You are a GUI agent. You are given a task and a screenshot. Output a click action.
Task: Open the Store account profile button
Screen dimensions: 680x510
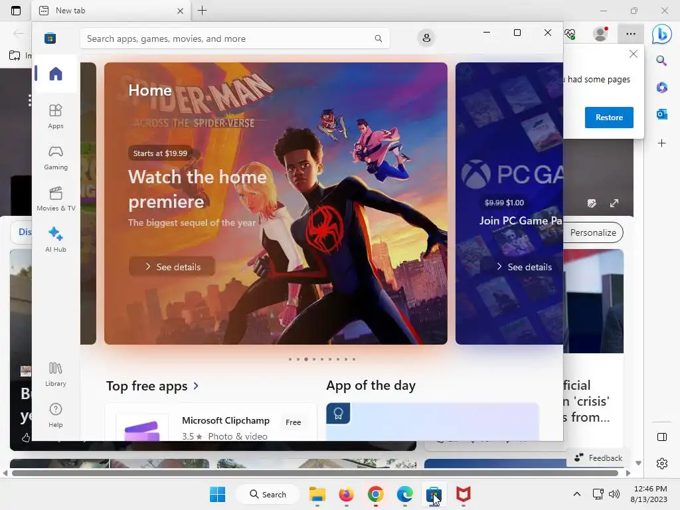click(x=426, y=38)
